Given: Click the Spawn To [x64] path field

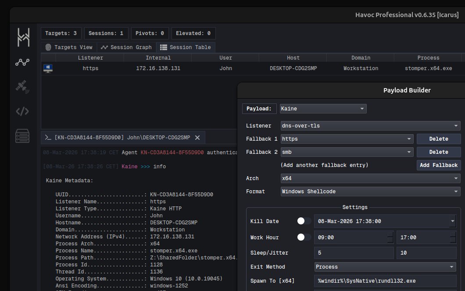Looking at the screenshot, I should [x=385, y=280].
